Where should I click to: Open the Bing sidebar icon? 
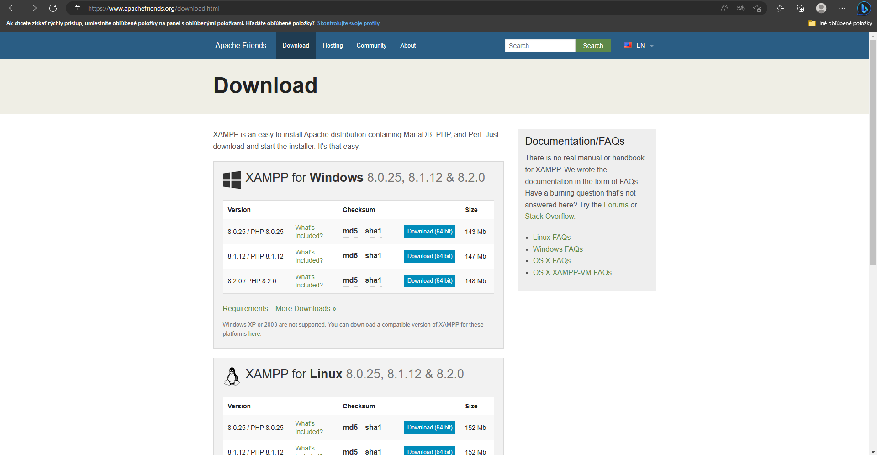tap(863, 8)
